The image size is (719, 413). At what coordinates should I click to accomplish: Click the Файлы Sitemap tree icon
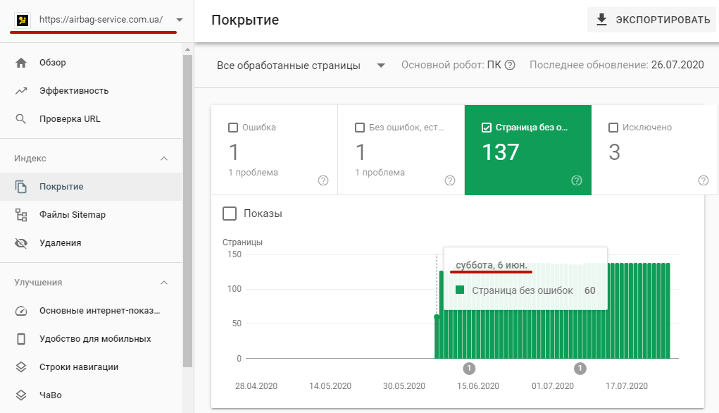tap(21, 215)
